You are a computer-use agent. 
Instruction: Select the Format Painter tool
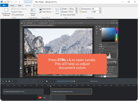pyautogui.click(x=18, y=15)
